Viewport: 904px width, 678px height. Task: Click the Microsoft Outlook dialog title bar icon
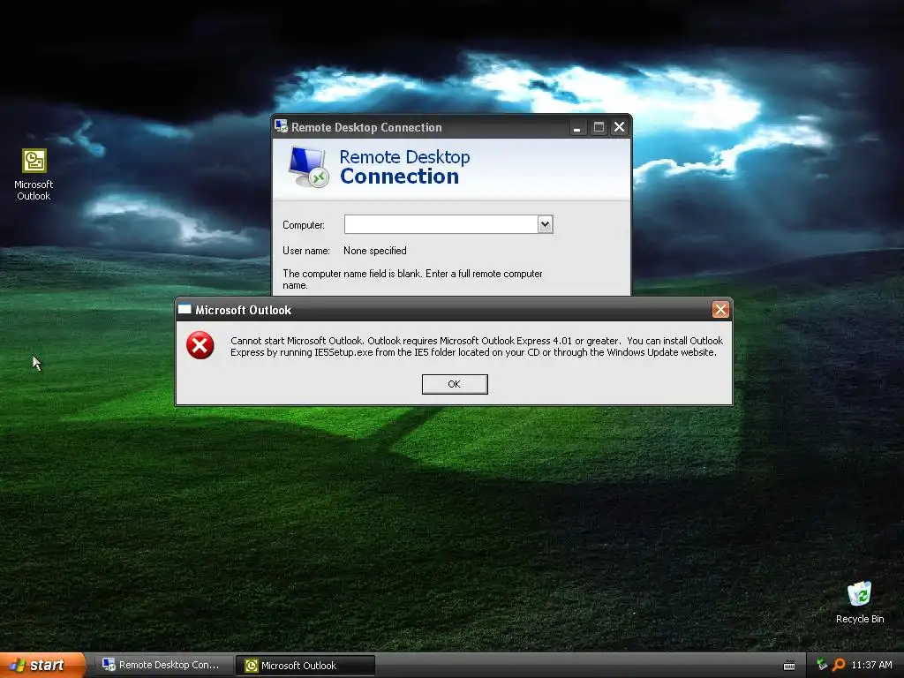point(185,309)
